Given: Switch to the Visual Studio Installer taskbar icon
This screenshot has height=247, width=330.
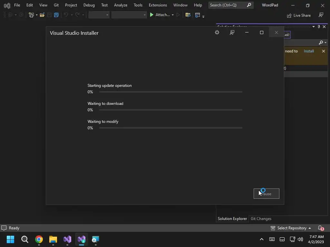Looking at the screenshot, I should click(x=82, y=239).
